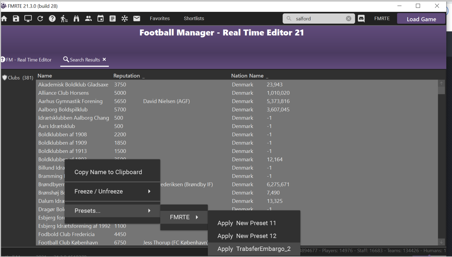The width and height of the screenshot is (452, 257).
Task: Maximize the FMRTE window
Action: [x=418, y=6]
